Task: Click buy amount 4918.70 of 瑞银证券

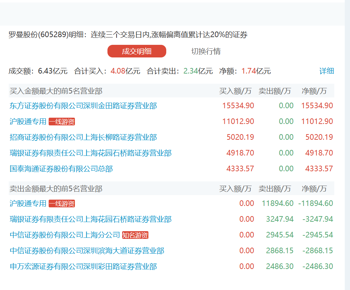Action: (x=240, y=153)
